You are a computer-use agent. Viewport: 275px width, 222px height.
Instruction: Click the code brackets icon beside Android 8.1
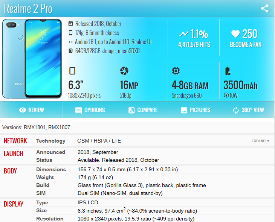[x=70, y=42]
